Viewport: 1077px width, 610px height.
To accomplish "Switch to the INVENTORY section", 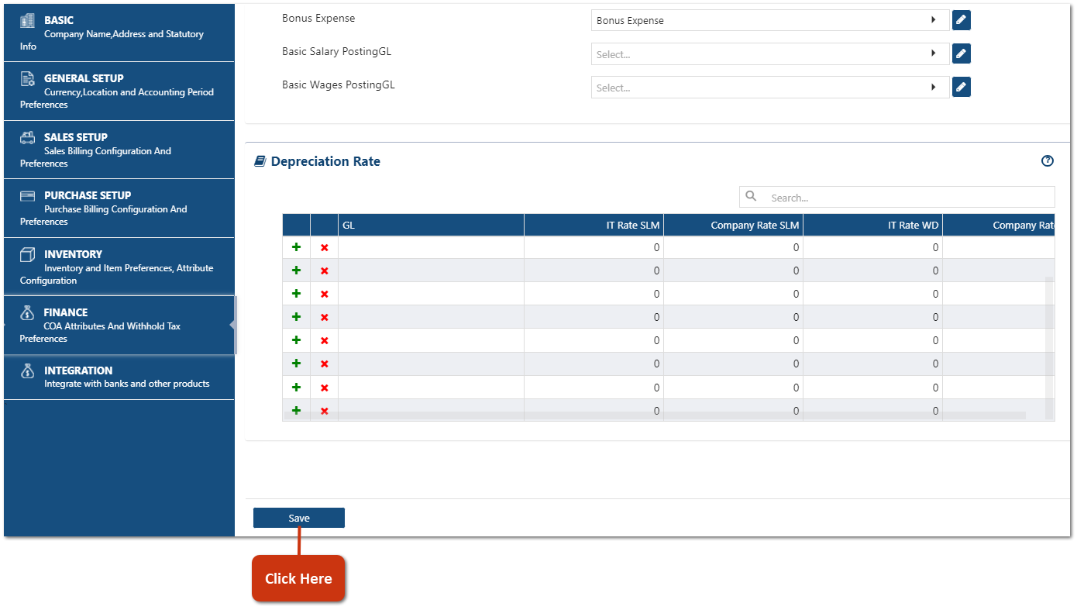I will click(x=119, y=267).
